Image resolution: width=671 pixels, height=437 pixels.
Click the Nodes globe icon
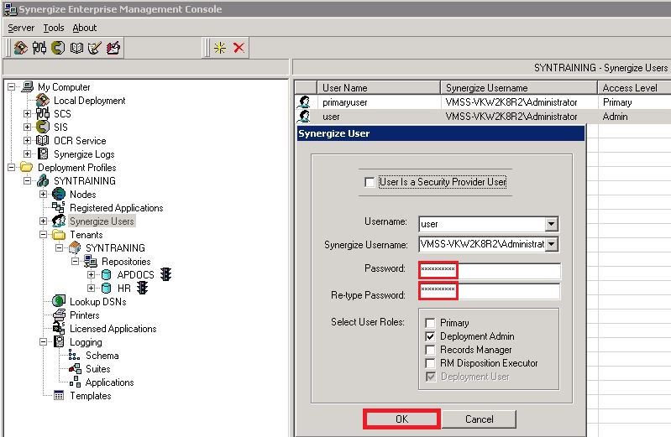pos(59,194)
